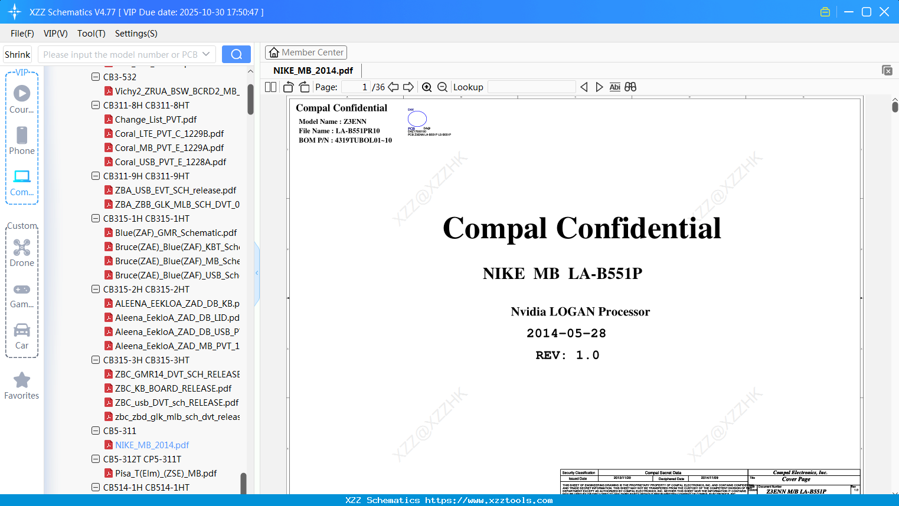Screen dimensions: 899x506
Task: Collapse the CB514-1H CB514-1HT node
Action: (x=96, y=487)
